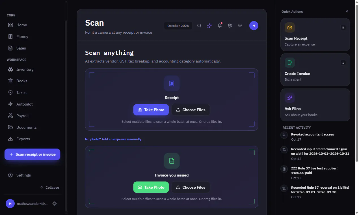Open the user avatar M in header

pyautogui.click(x=254, y=26)
